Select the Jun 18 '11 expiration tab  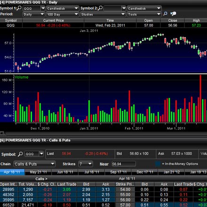tap(65, 172)
